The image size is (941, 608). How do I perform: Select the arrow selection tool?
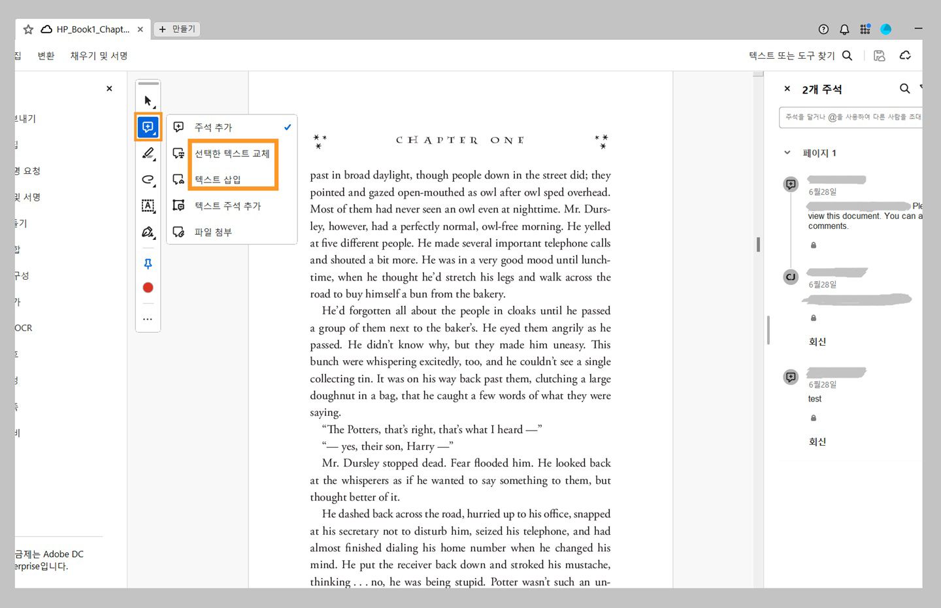148,101
